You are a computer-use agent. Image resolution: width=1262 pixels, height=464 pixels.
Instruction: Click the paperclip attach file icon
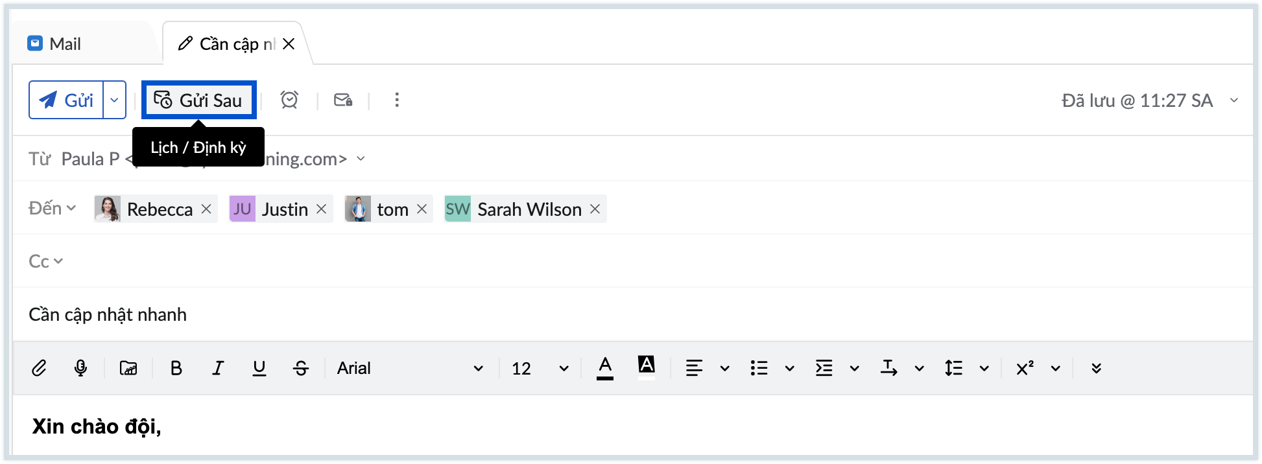click(39, 368)
